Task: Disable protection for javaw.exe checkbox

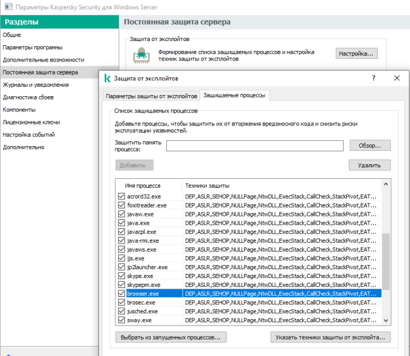Action: (x=122, y=214)
